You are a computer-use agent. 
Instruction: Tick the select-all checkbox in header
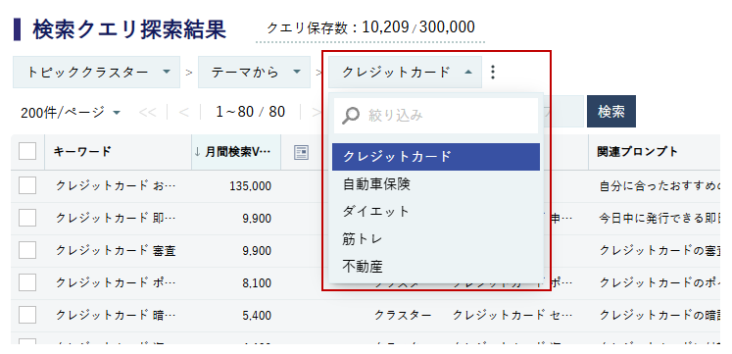pos(27,151)
